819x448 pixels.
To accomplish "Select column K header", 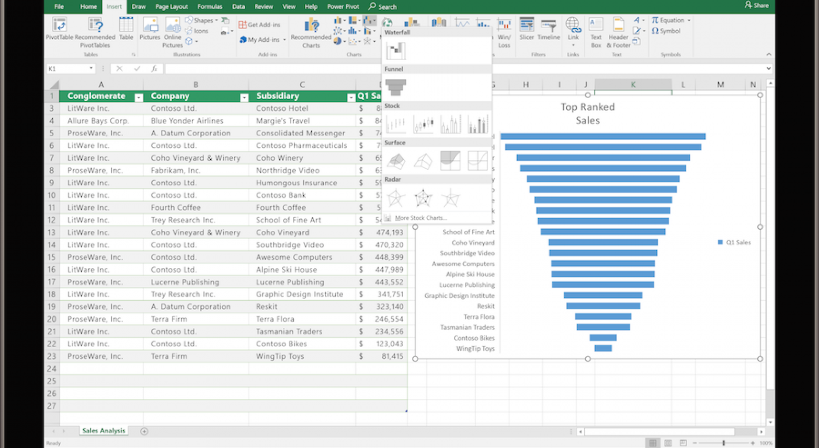I will [633, 85].
